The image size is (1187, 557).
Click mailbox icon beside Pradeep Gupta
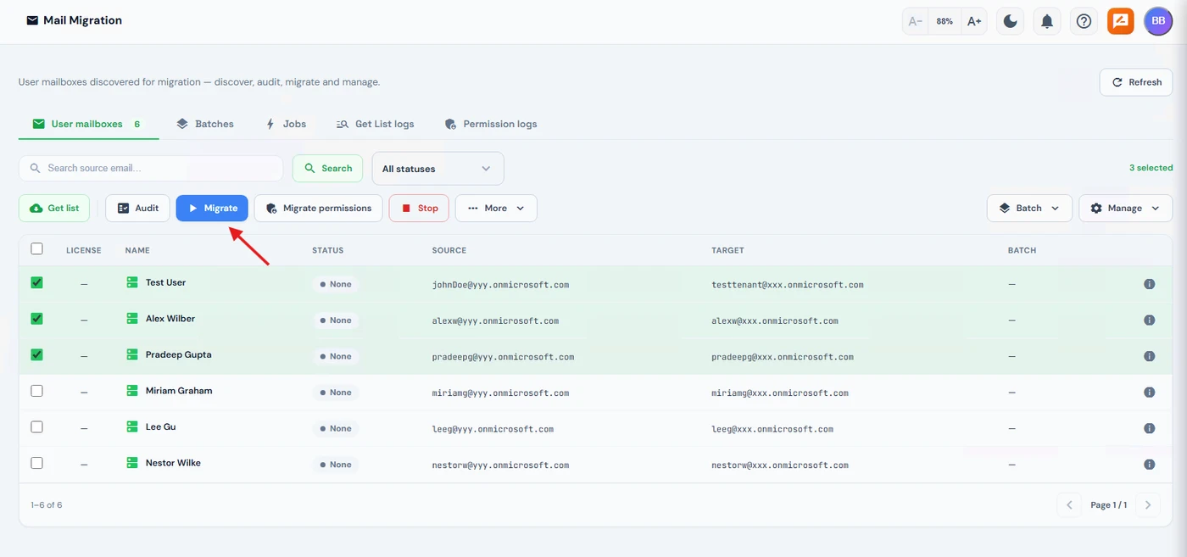132,354
